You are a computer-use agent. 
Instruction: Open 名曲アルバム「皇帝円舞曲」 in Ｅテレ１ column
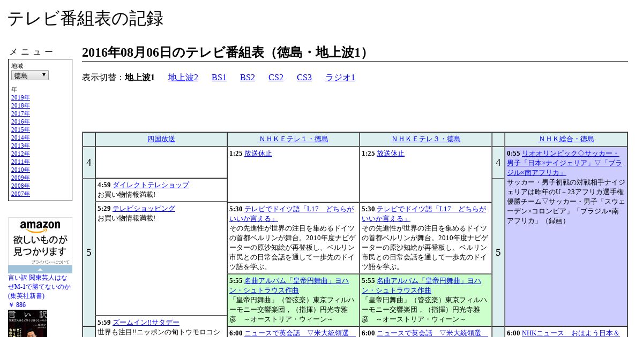(x=289, y=286)
